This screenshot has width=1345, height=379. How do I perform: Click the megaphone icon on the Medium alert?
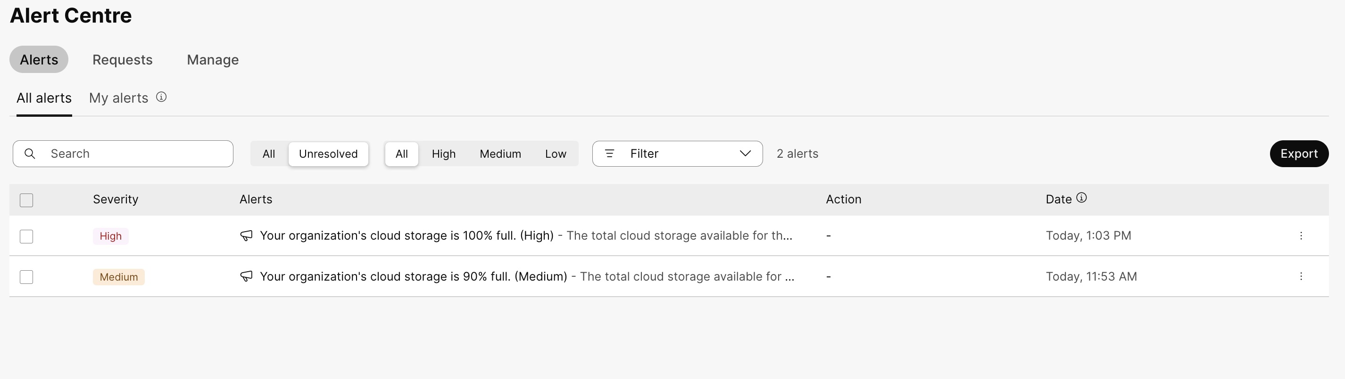pyautogui.click(x=246, y=276)
